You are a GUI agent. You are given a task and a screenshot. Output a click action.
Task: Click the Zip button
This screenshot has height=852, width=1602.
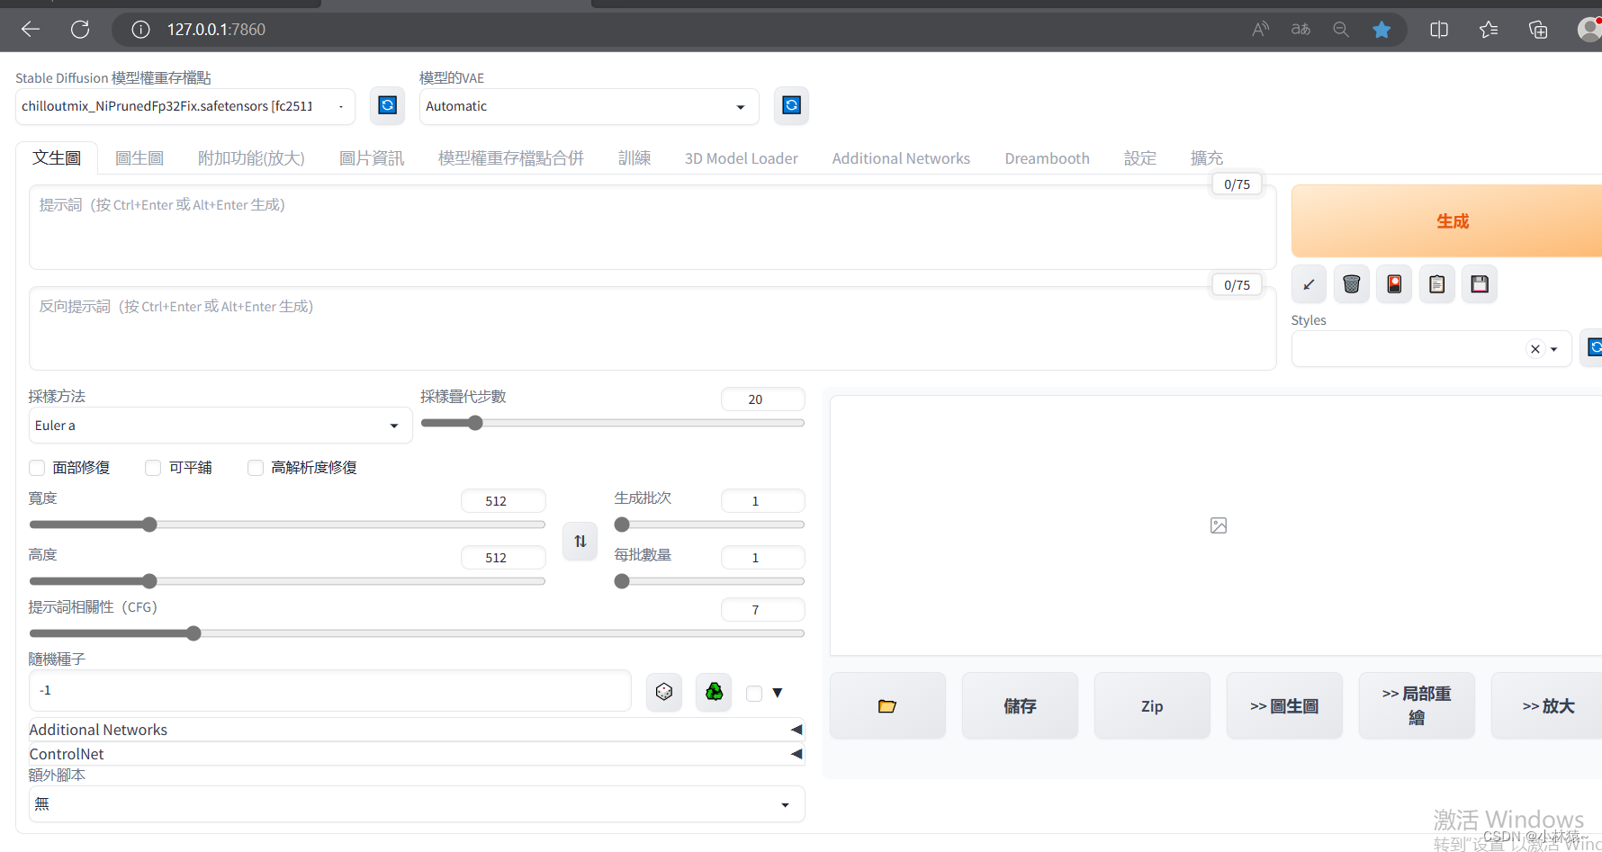pos(1152,706)
